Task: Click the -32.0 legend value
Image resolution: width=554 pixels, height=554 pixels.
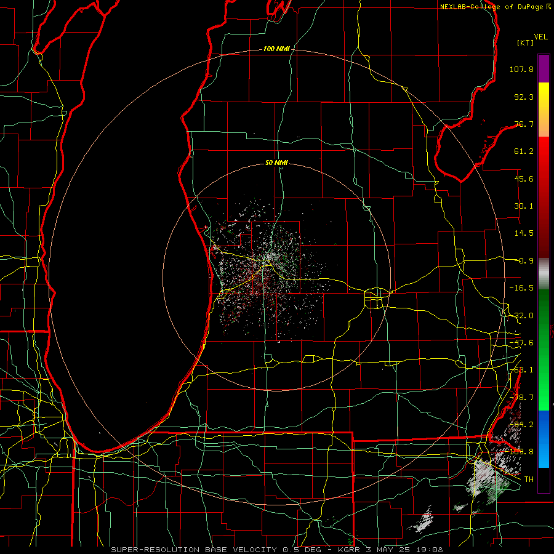Action: 521,316
